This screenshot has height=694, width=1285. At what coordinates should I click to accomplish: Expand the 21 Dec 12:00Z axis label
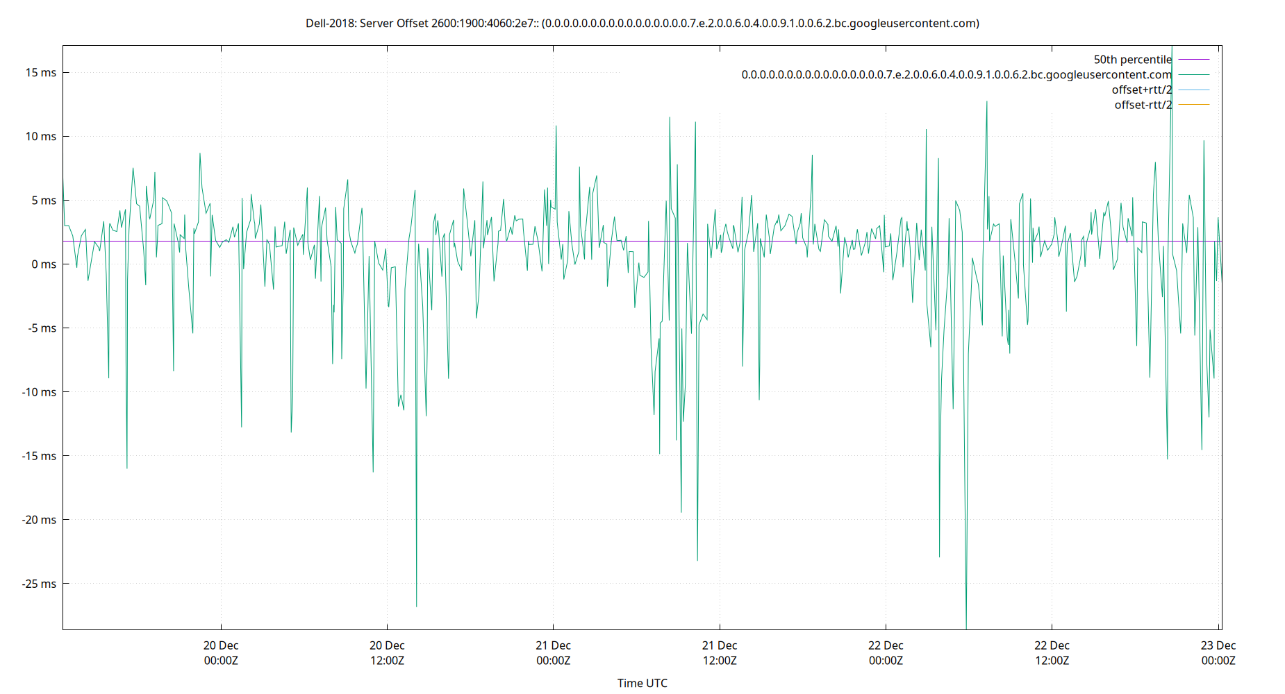(x=720, y=652)
